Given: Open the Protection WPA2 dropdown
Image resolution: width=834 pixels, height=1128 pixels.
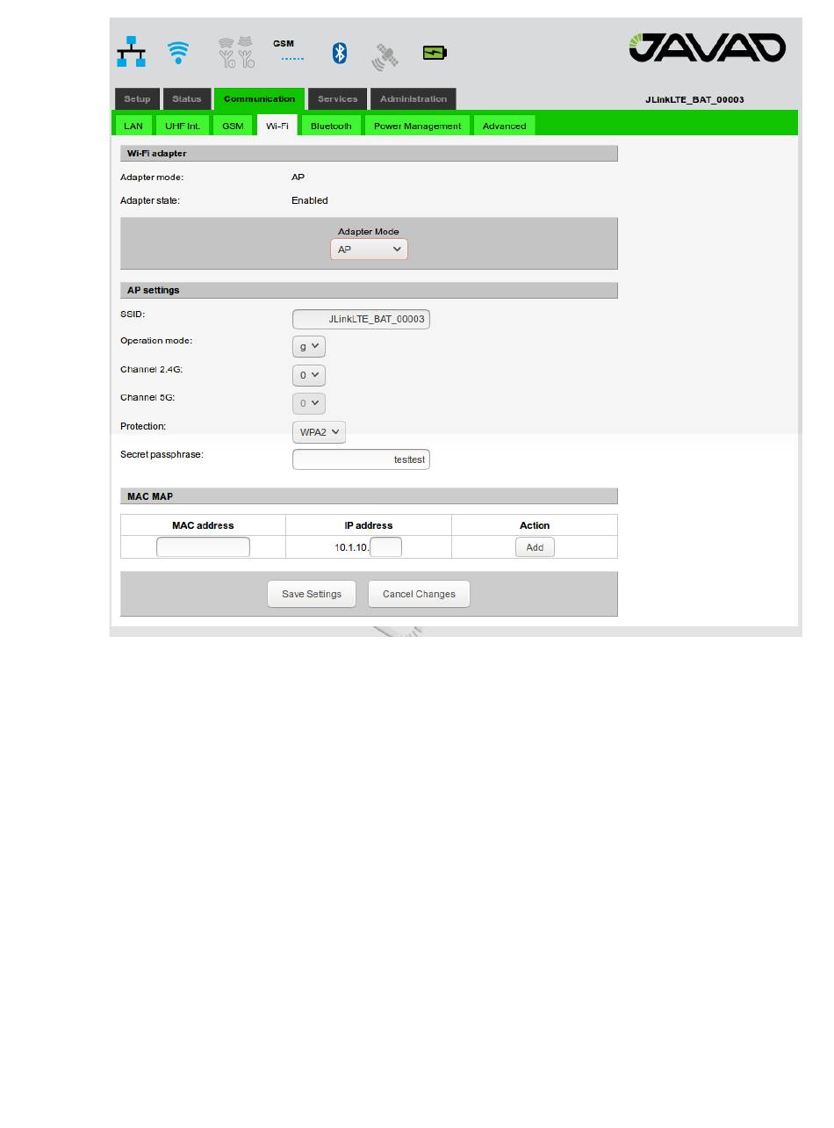Looking at the screenshot, I should coord(319,432).
